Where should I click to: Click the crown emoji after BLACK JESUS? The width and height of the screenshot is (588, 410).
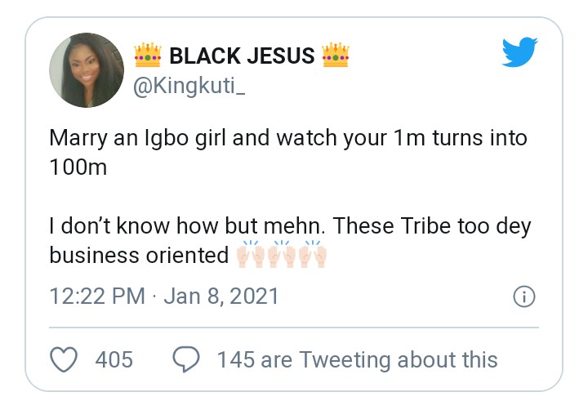336,56
